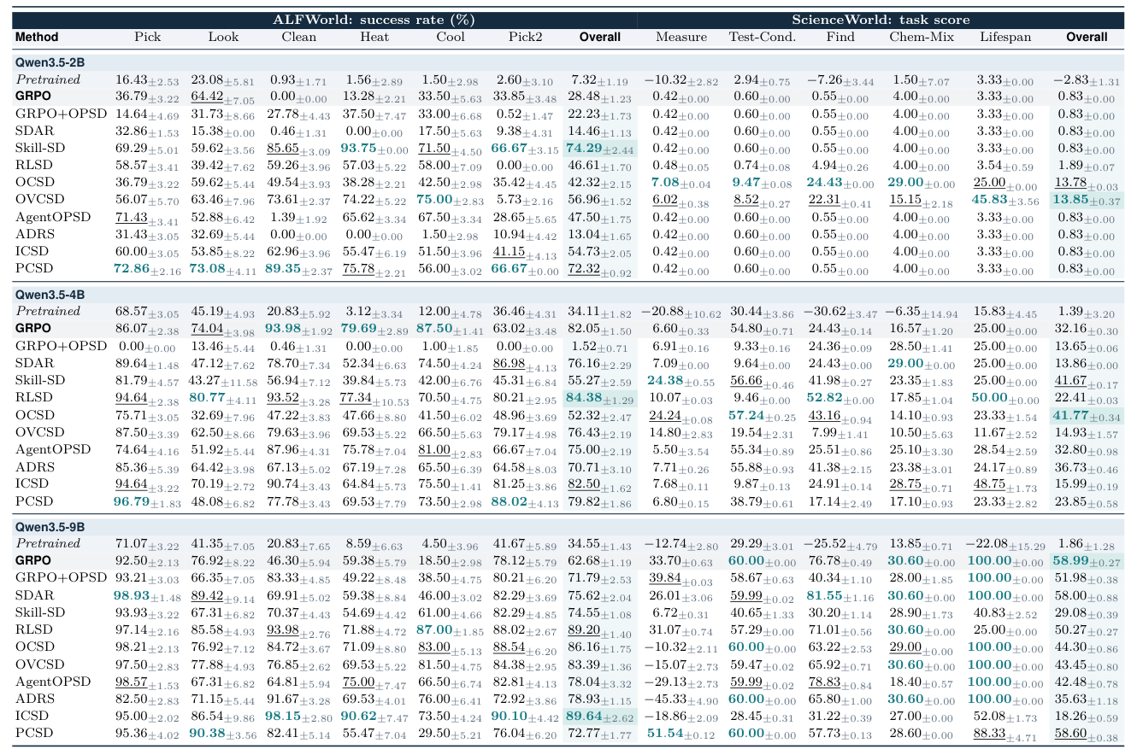Select the 57.24 Test-Cond. value
Screen dimensions: 1137x755
(x=763, y=415)
